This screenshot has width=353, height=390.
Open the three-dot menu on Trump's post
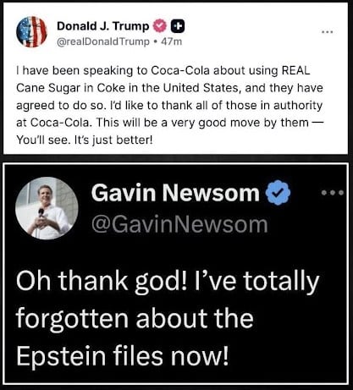[x=328, y=32]
